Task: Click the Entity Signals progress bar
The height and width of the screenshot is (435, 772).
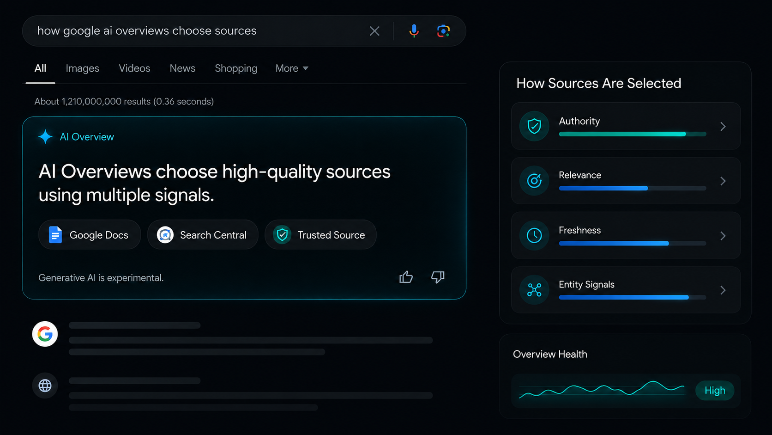Action: pyautogui.click(x=633, y=297)
